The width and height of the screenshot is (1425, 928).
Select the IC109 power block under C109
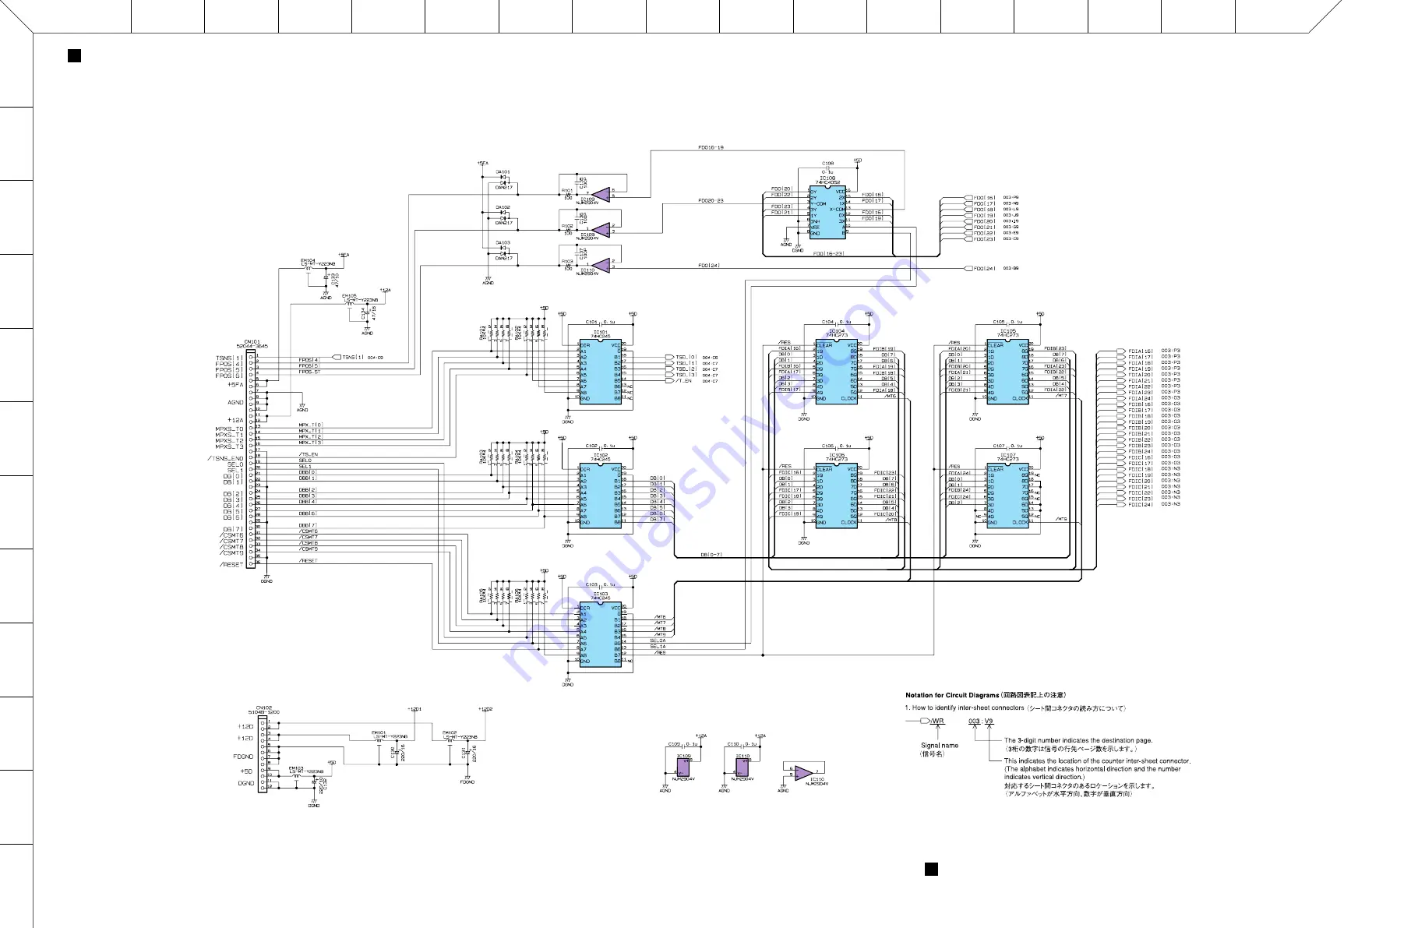point(683,767)
